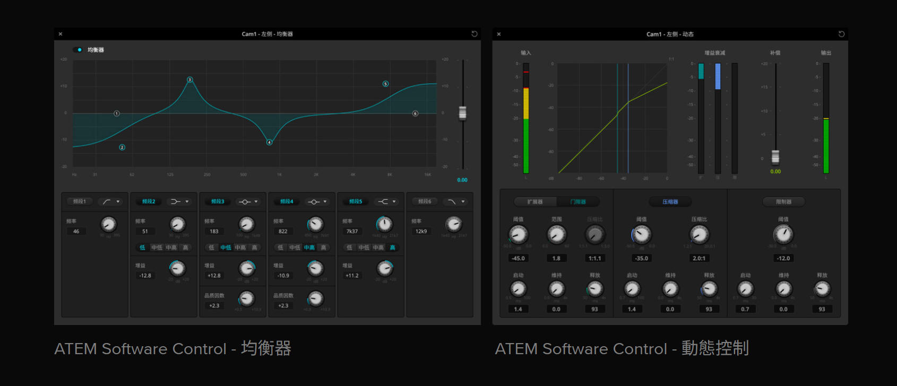This screenshot has height=386, width=897.
Task: Click the gate section's range (范围) knob
Action: [x=556, y=234]
